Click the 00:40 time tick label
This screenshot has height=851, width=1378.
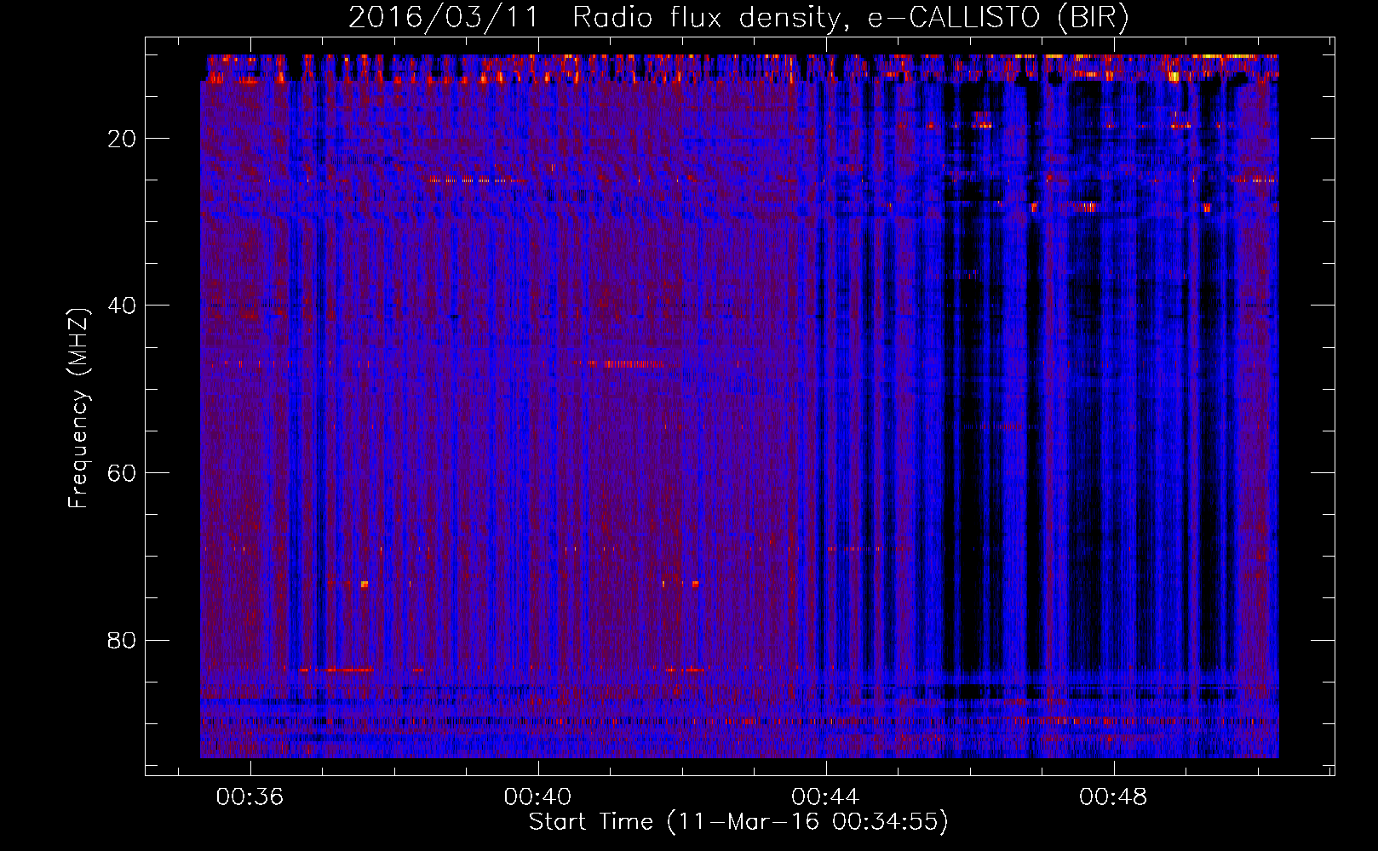pyautogui.click(x=537, y=797)
